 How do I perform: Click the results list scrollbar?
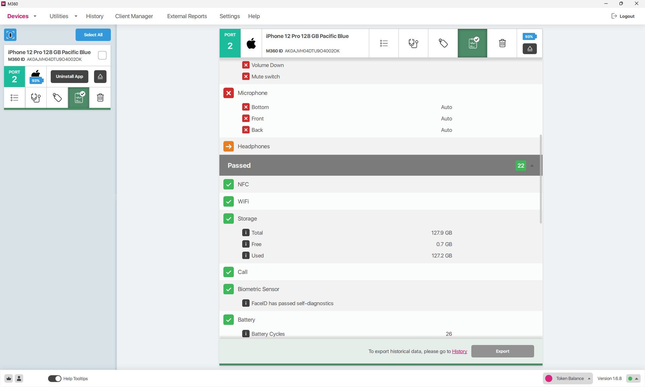click(x=541, y=179)
